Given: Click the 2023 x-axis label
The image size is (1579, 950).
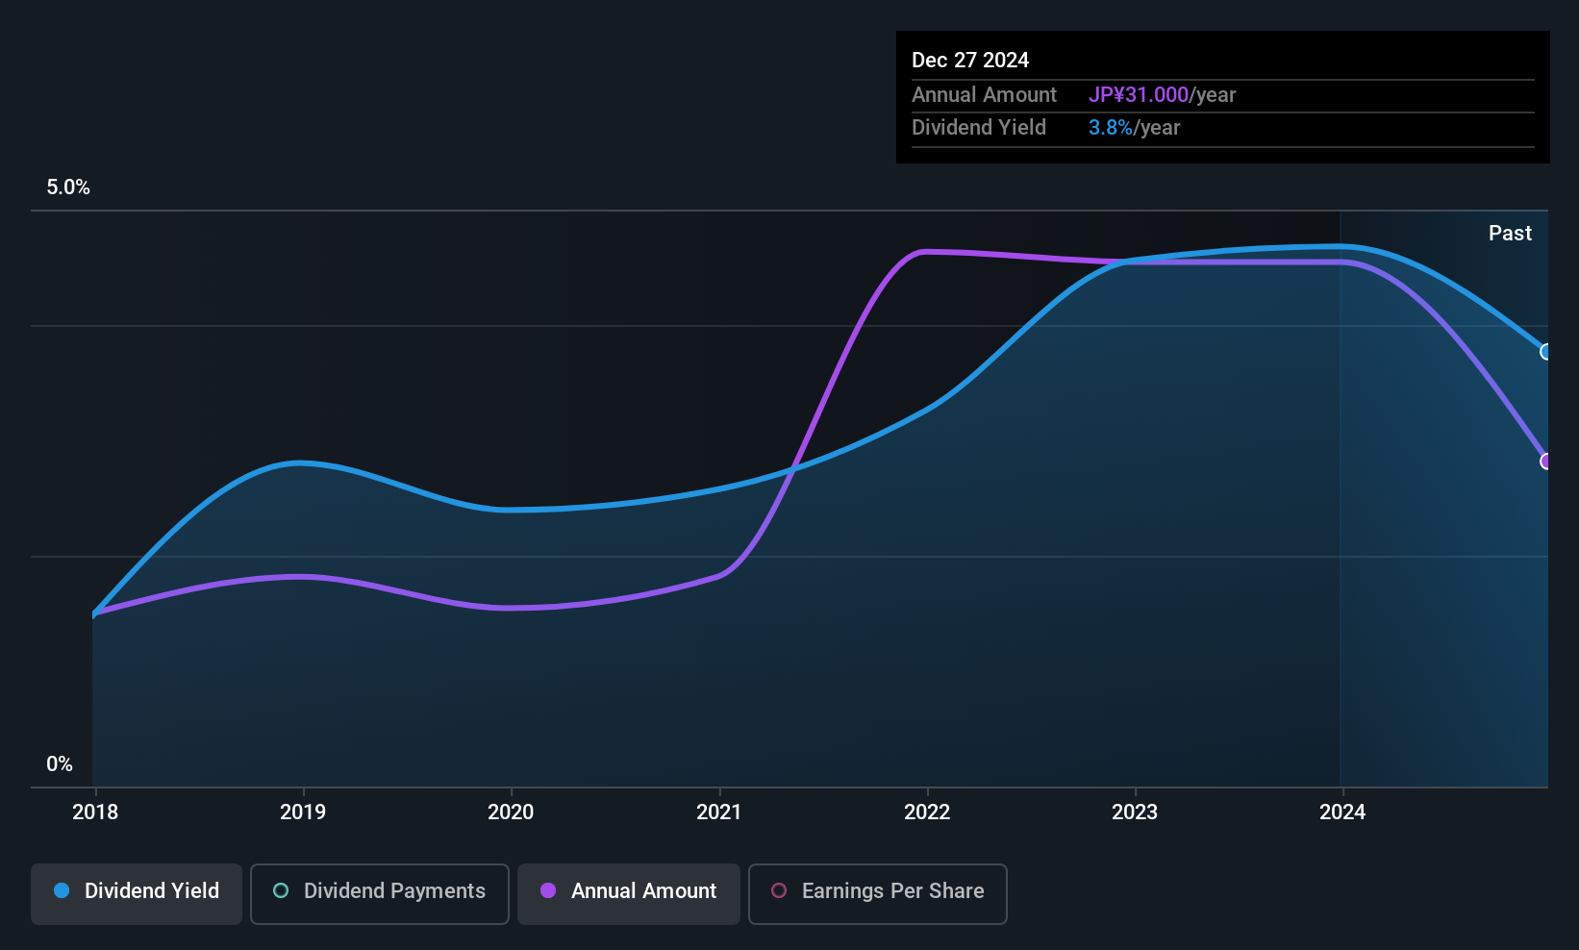Looking at the screenshot, I should [1135, 812].
